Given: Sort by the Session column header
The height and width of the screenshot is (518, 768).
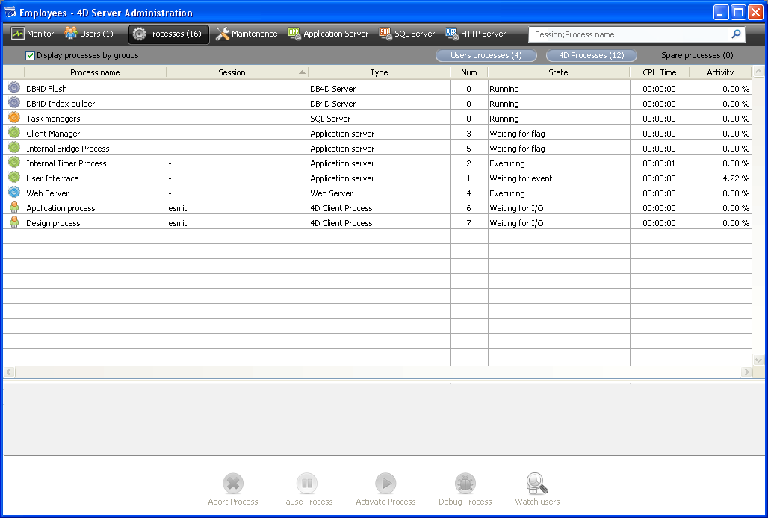Looking at the screenshot, I should (238, 72).
